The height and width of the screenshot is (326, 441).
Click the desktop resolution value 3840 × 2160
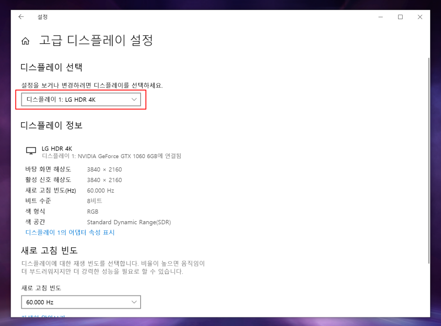(x=105, y=170)
